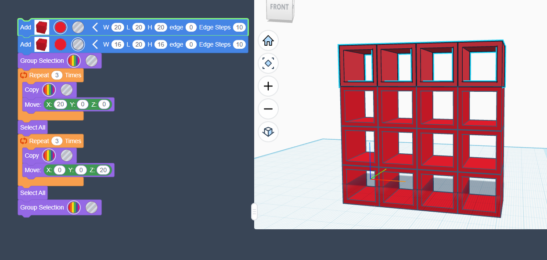Click the Home view icon

pos(268,41)
